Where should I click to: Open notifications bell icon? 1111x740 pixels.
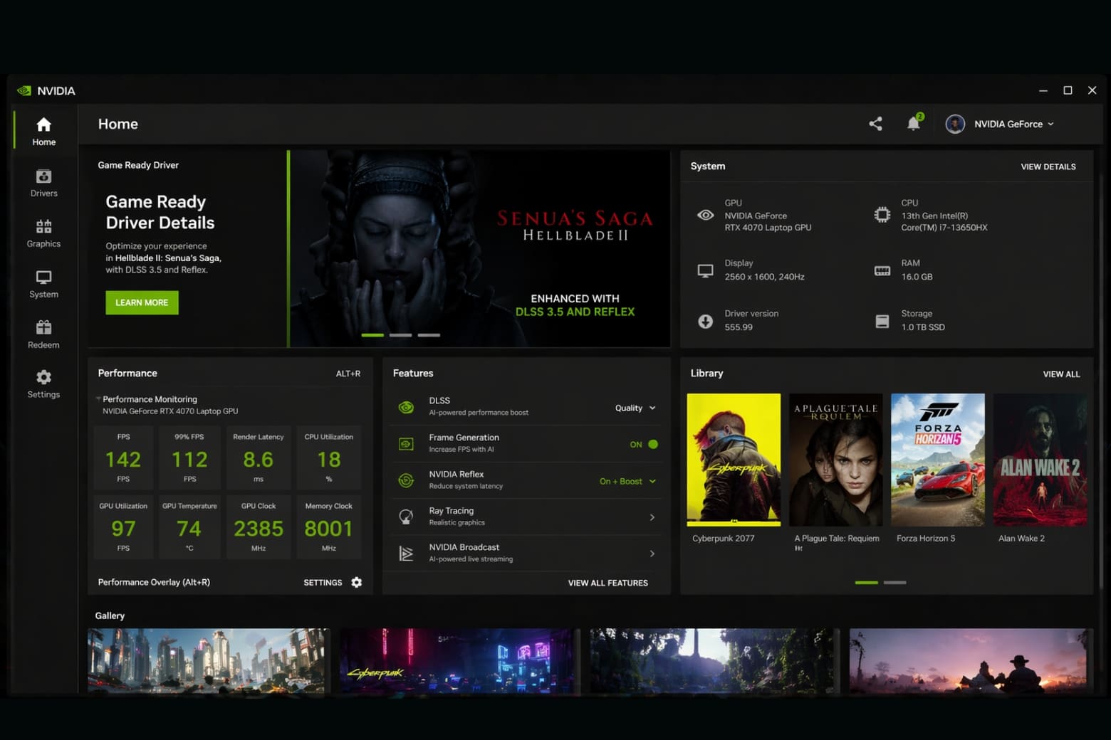pyautogui.click(x=914, y=123)
